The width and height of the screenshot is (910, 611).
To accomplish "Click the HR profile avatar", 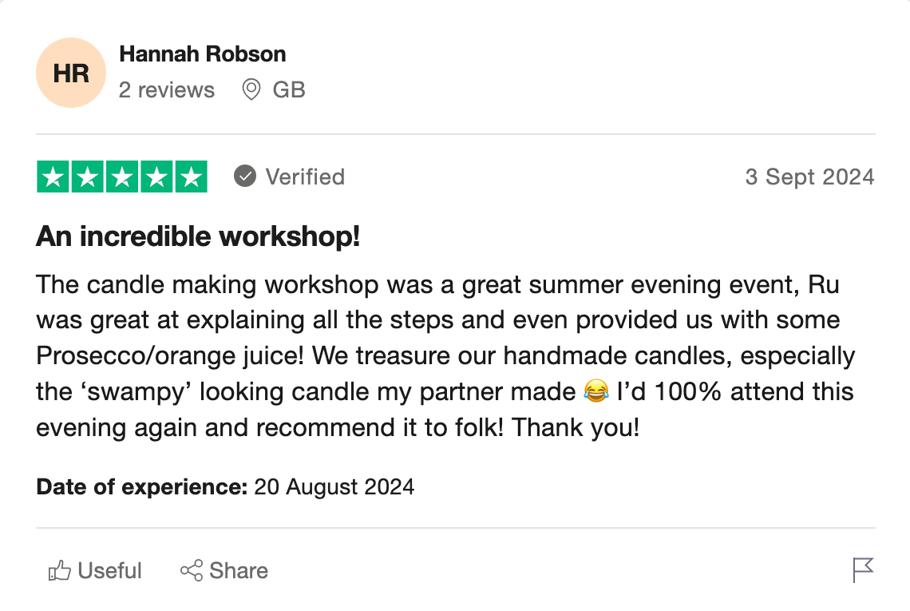I will (71, 73).
